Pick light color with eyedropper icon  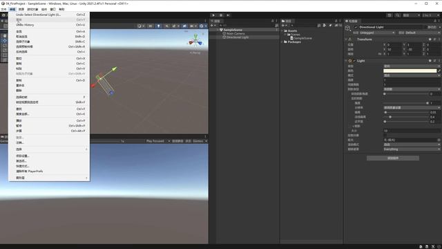tap(439, 71)
